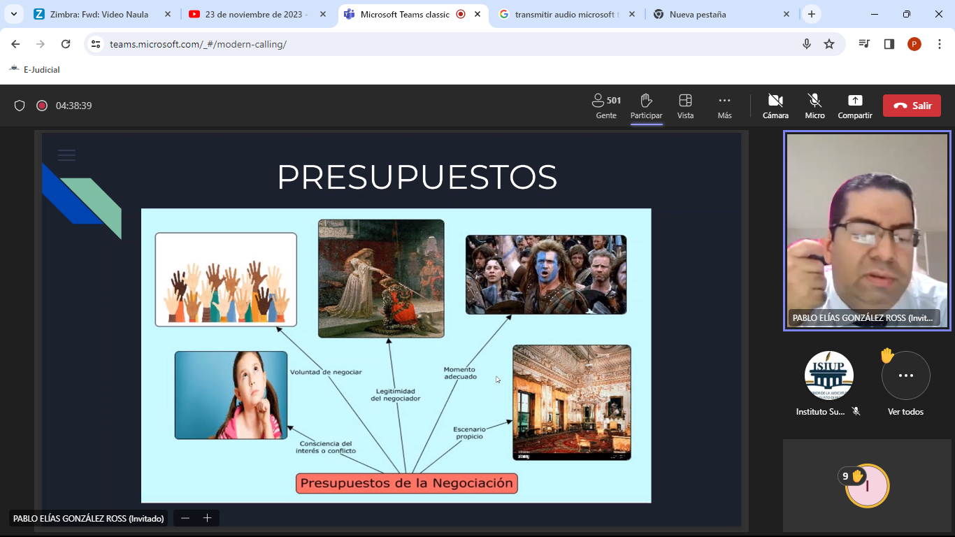View site information icon in address bar
The height and width of the screenshot is (537, 955).
96,44
